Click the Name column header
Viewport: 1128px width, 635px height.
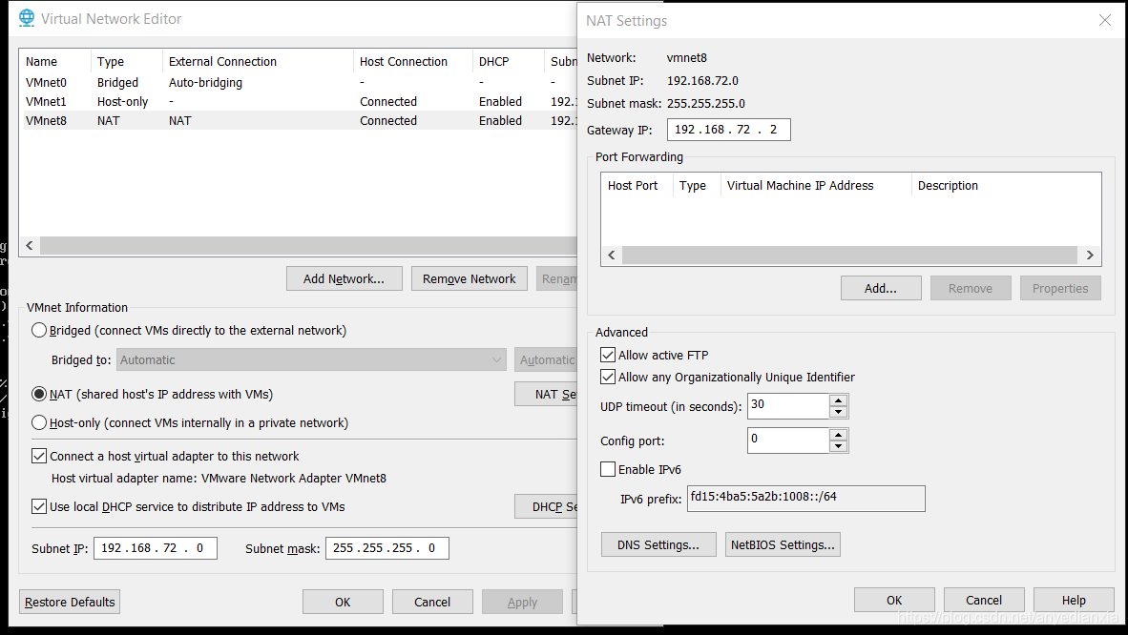(x=55, y=62)
